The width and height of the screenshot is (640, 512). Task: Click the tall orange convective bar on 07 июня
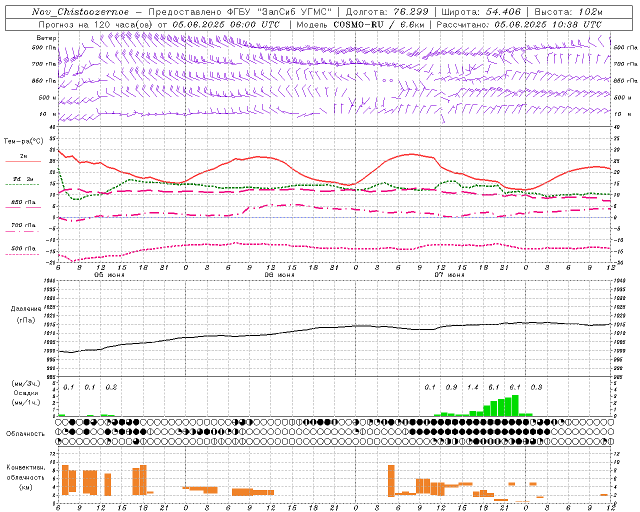(x=391, y=480)
